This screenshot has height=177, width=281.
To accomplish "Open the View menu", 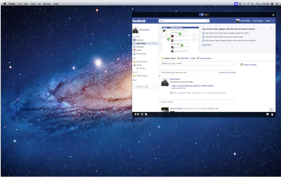I will (x=33, y=4).
